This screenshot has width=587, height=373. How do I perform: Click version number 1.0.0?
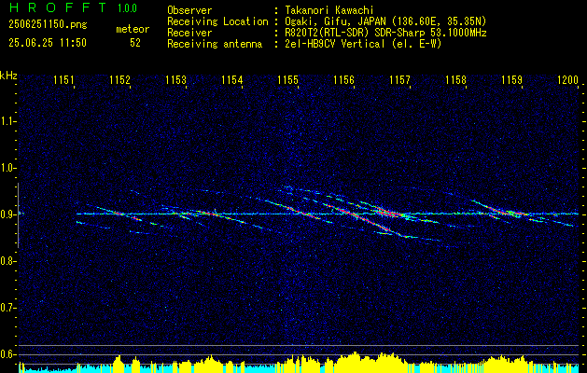(127, 7)
